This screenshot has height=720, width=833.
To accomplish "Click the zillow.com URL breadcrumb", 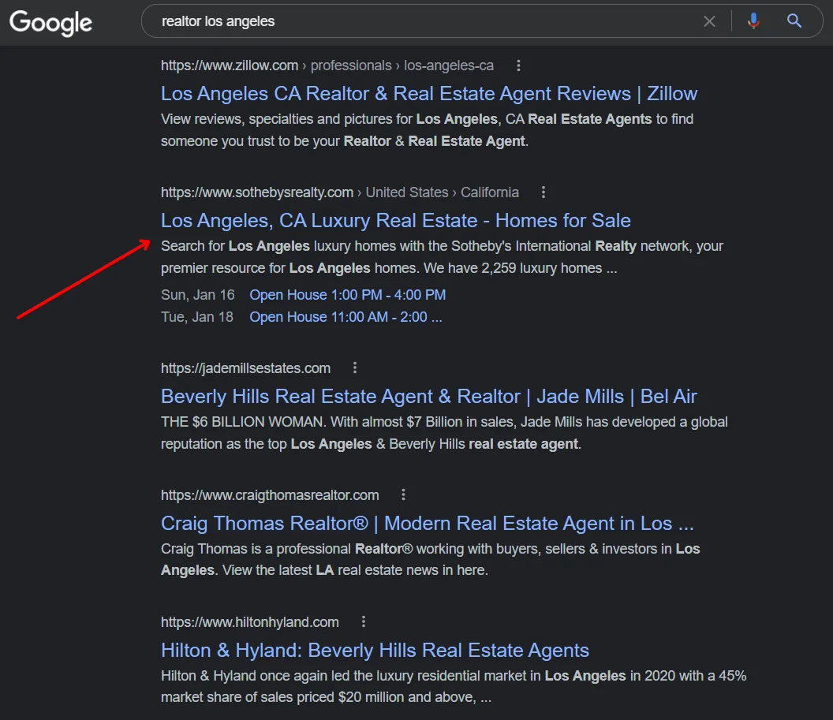I will click(327, 65).
